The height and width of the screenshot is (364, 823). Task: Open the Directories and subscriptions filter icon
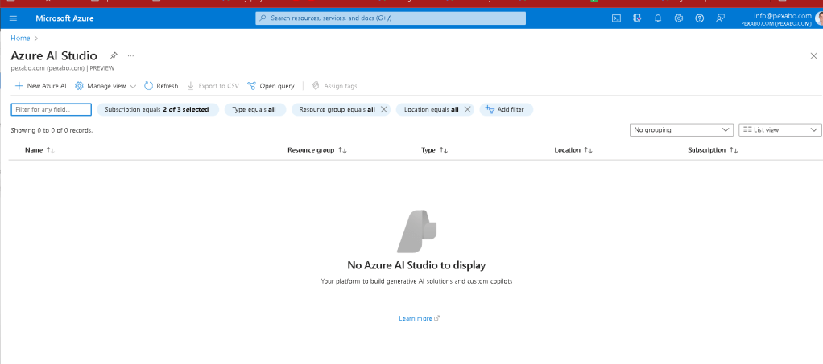tap(637, 18)
